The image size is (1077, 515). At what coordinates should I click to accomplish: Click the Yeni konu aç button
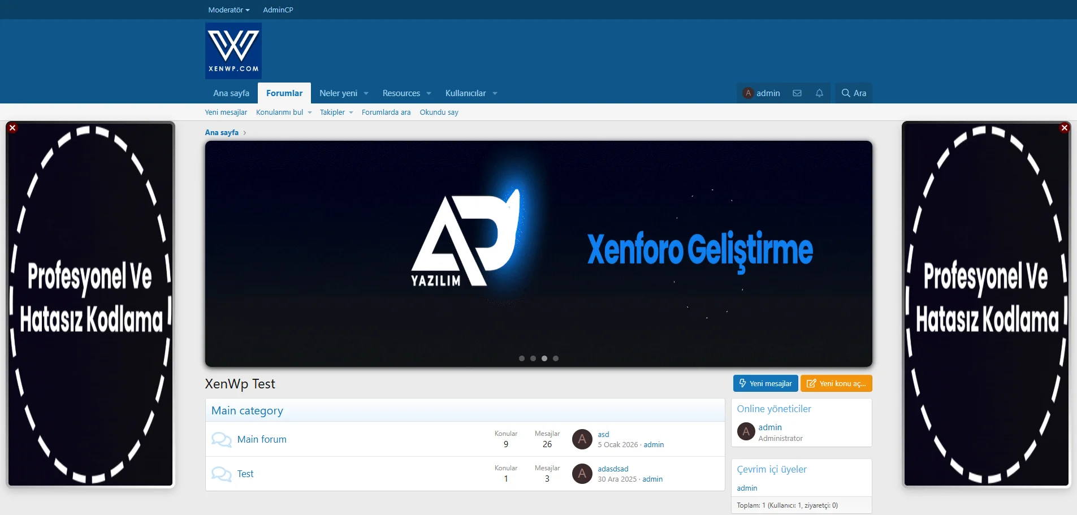(x=836, y=383)
